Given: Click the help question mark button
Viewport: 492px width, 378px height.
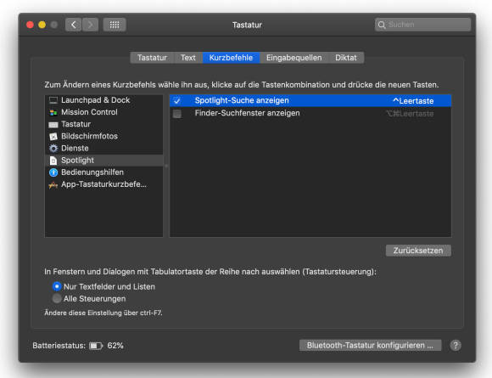Looking at the screenshot, I should [456, 346].
